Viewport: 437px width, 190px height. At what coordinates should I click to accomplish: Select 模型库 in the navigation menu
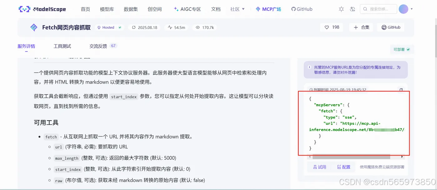107,9
